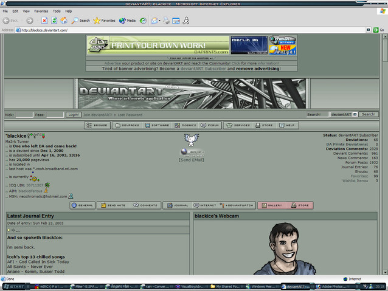Refresh the page with the green arrows icon
The height and width of the screenshot is (291, 388).
coord(54,21)
